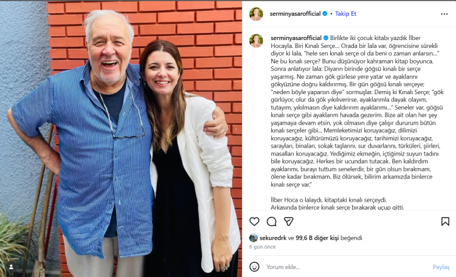Show list of 99,6 B diğer kişi likes
The width and height of the screenshot is (456, 277).
(317, 238)
